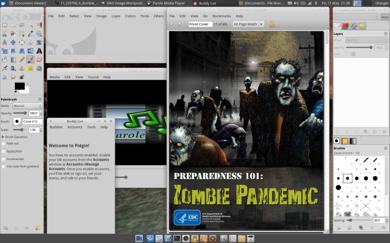This screenshot has height=243, width=390.
Task: Select the Rectangle Select tool in toolbox
Action: point(5,25)
